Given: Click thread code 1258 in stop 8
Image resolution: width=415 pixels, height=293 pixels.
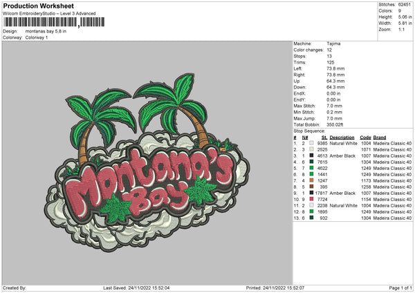Looking at the screenshot, I should [366, 187].
